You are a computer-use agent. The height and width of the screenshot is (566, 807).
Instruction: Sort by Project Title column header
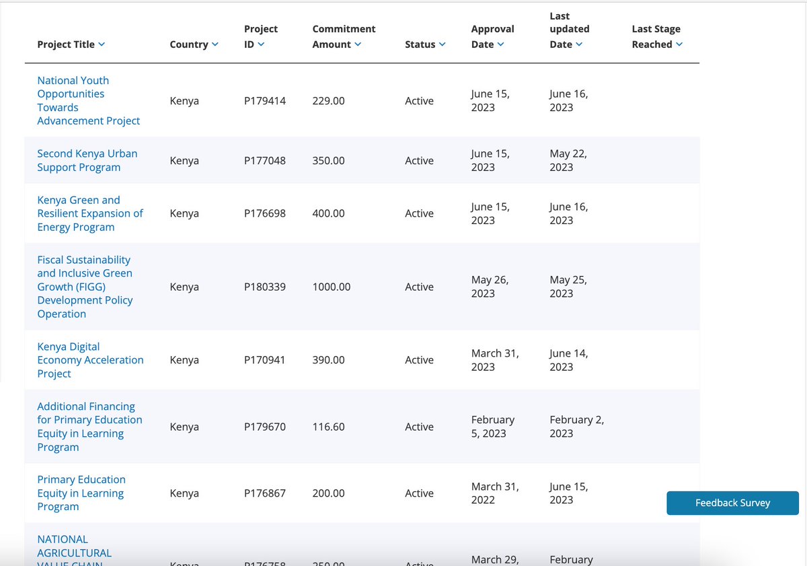(x=71, y=44)
